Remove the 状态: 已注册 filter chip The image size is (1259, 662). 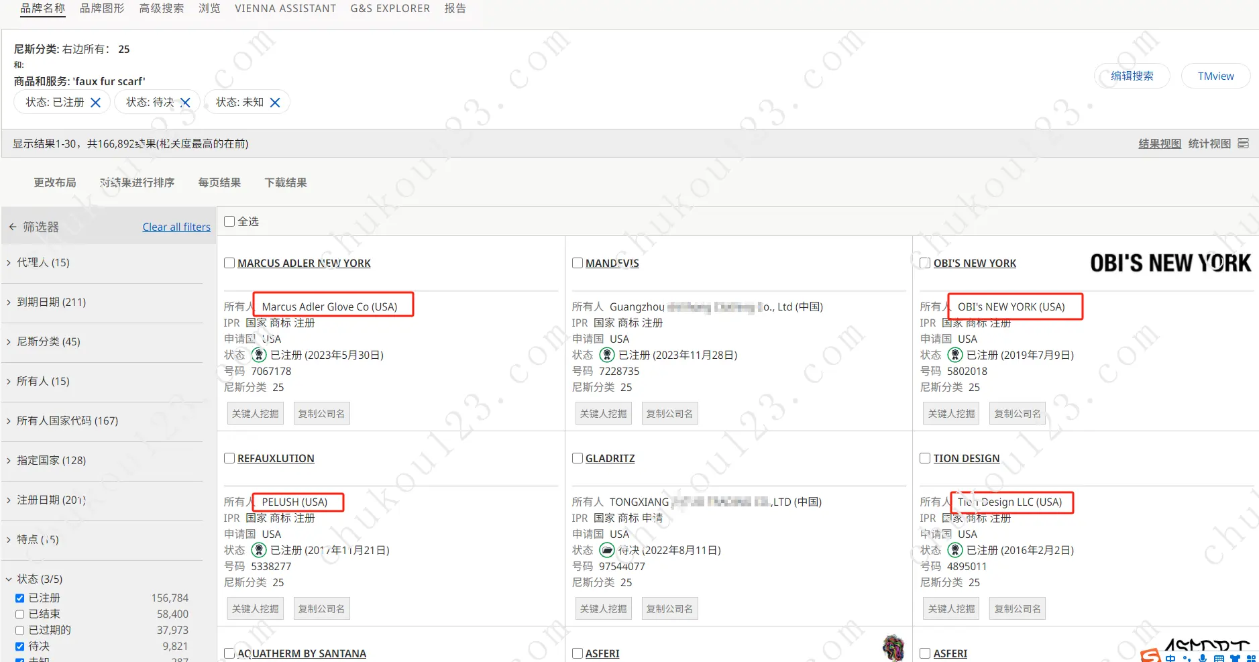(95, 103)
